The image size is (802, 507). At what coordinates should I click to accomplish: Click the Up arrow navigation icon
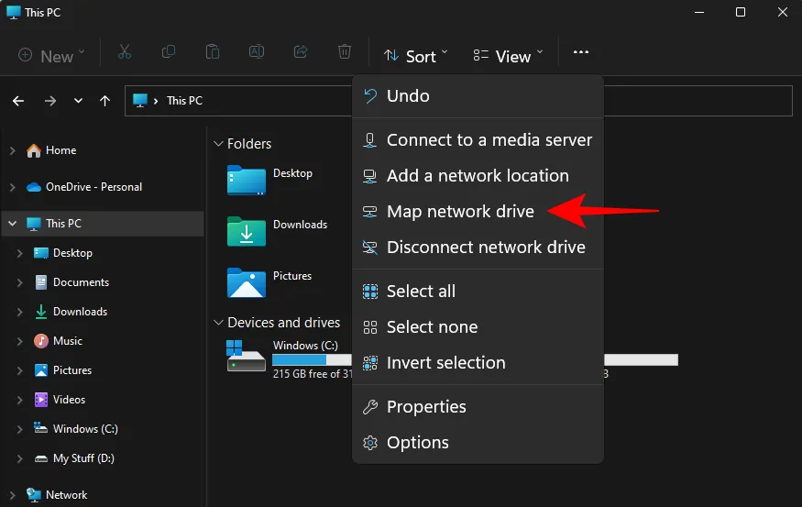tap(105, 101)
